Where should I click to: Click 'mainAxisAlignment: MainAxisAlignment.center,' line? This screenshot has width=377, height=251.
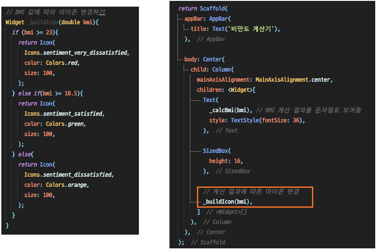pos(265,80)
